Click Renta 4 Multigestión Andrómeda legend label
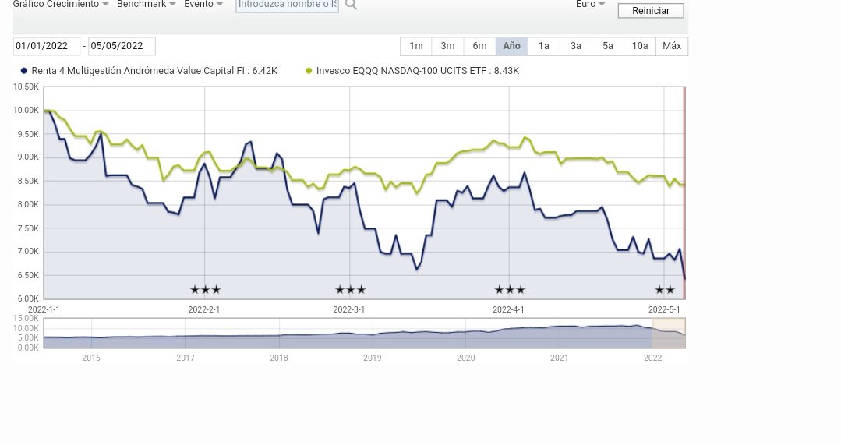The height and width of the screenshot is (445, 841). pos(154,71)
